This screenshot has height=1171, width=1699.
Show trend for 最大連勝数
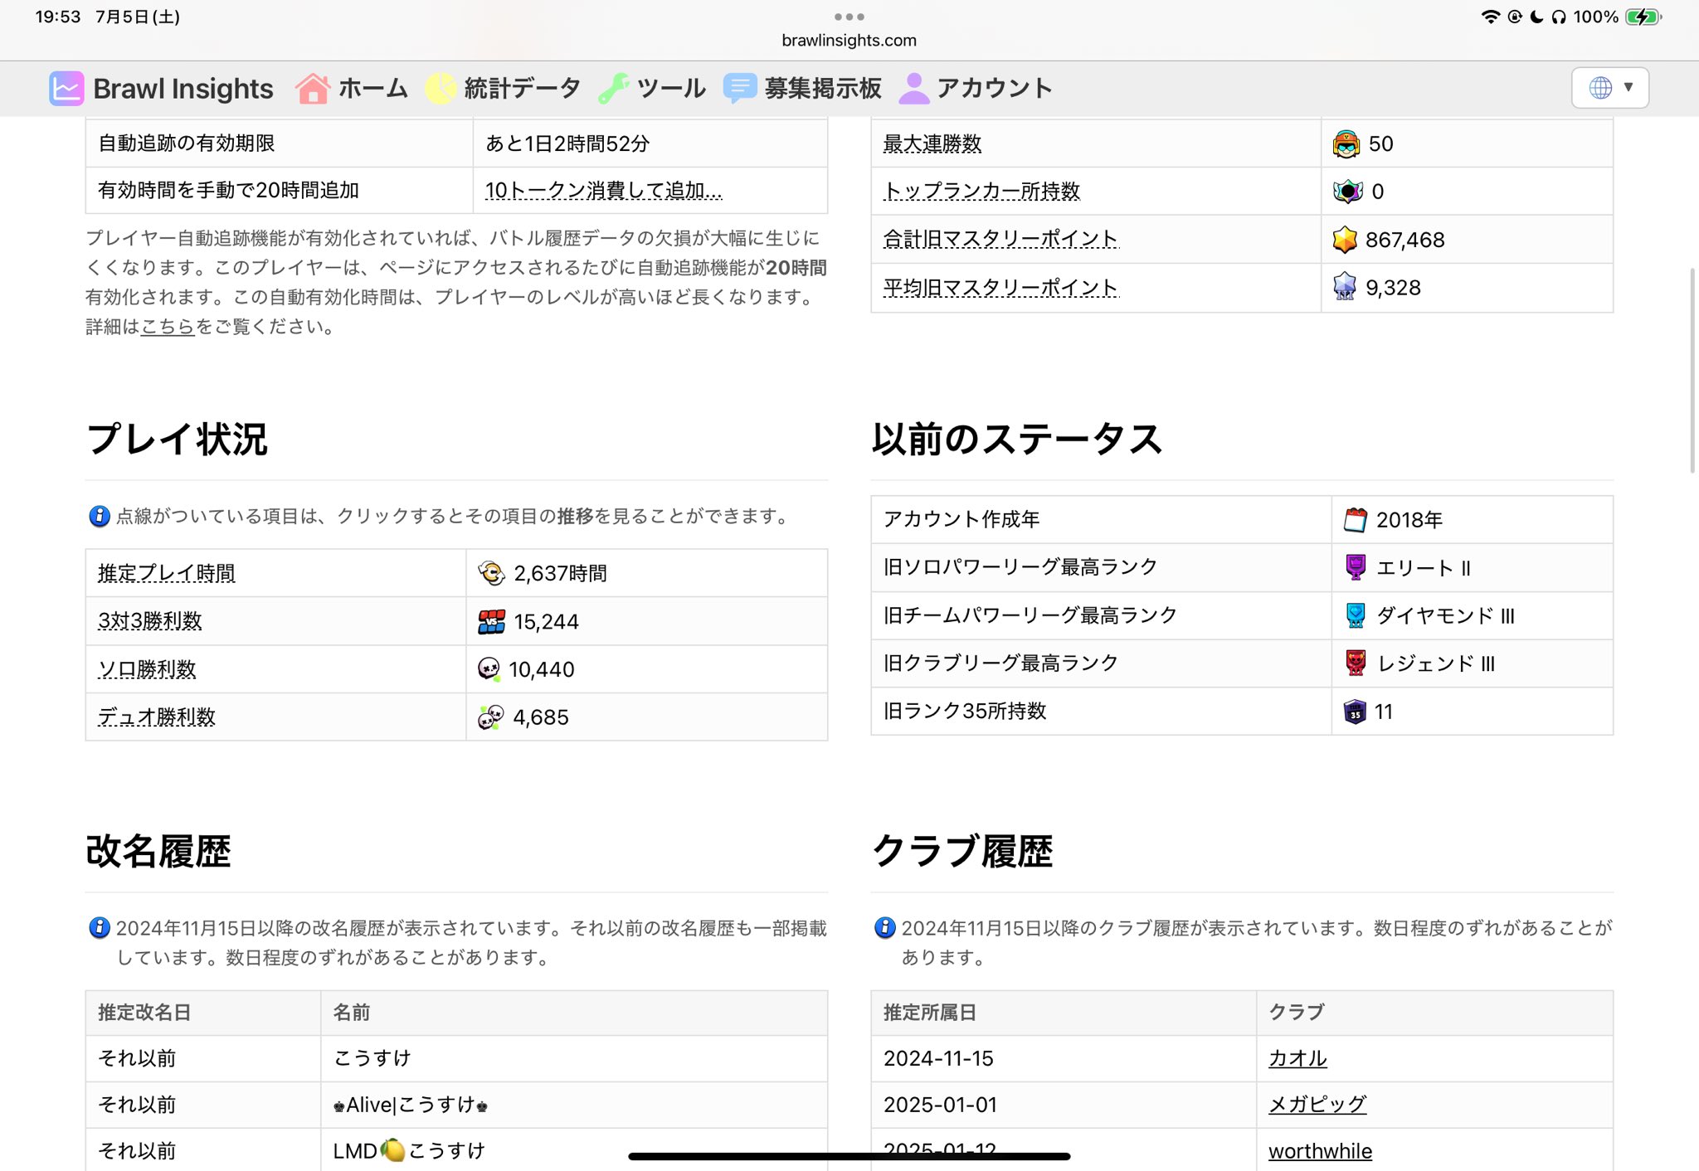tap(932, 143)
